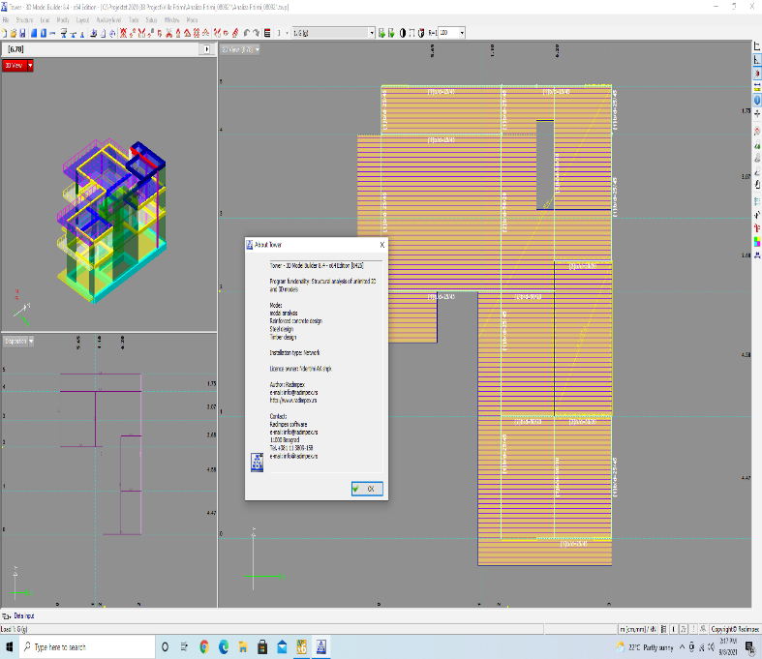Click the arrow button beside [6.78] field
This screenshot has width=762, height=659.
click(207, 48)
